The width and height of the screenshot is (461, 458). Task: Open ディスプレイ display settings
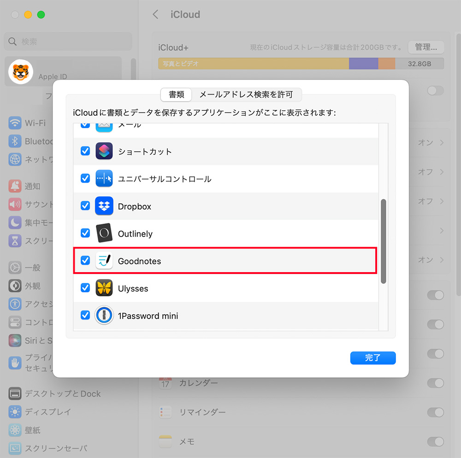pyautogui.click(x=40, y=412)
